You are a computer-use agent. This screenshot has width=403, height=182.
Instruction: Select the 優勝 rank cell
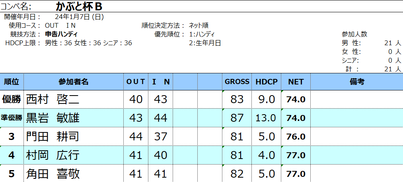[x=12, y=99]
